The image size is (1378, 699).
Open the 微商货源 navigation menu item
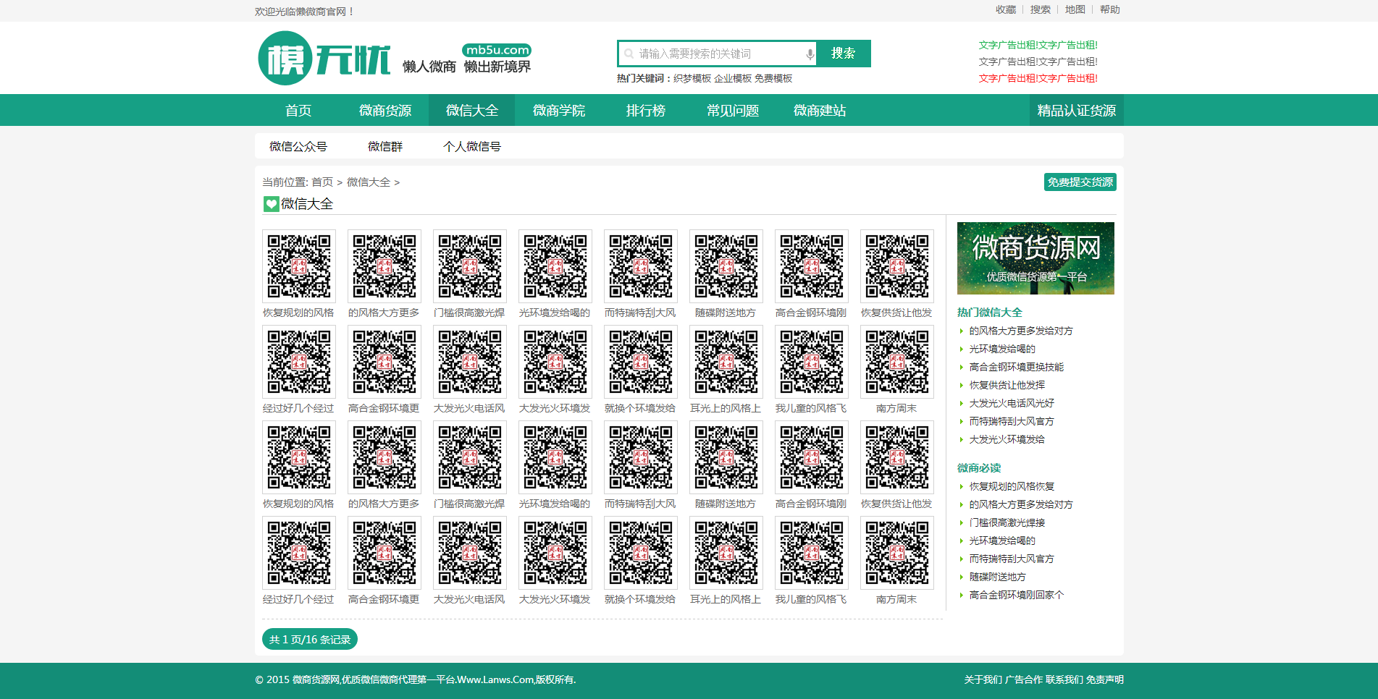[x=385, y=111]
